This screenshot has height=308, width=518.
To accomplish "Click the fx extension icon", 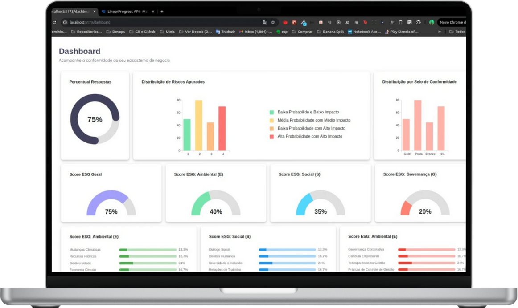I will pos(392,22).
